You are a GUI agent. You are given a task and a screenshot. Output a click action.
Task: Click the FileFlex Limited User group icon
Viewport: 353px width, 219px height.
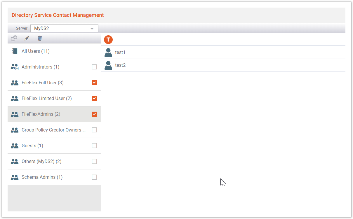coord(15,99)
